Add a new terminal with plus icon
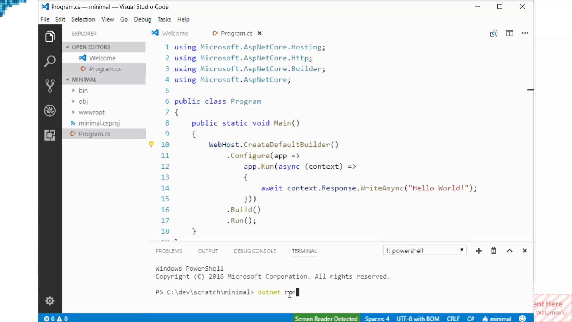 click(x=478, y=251)
